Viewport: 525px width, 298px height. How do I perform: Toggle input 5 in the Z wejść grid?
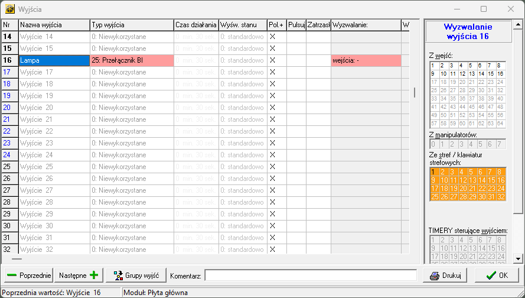[471, 66]
